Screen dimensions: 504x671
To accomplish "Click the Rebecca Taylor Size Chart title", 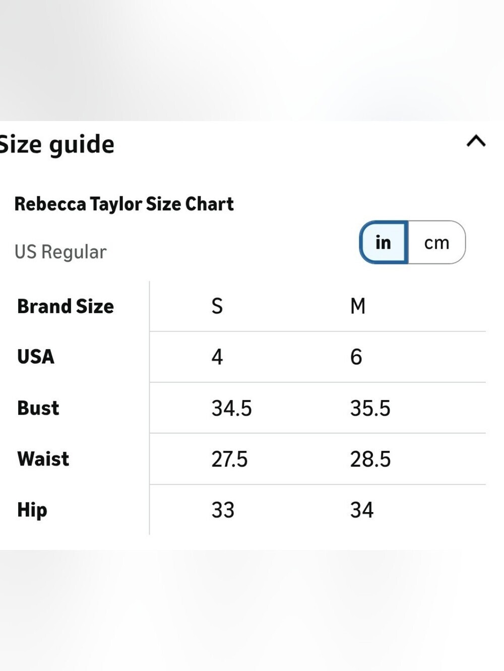I will [124, 204].
